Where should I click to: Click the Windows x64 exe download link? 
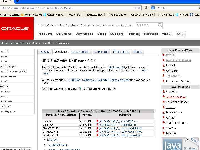[x=121, y=135]
